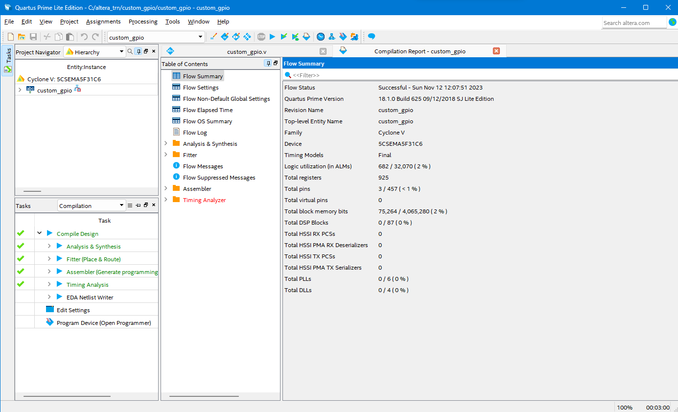This screenshot has height=412, width=678.
Task: Click the Project Navigator horizontal scrollbar
Action: pos(32,191)
